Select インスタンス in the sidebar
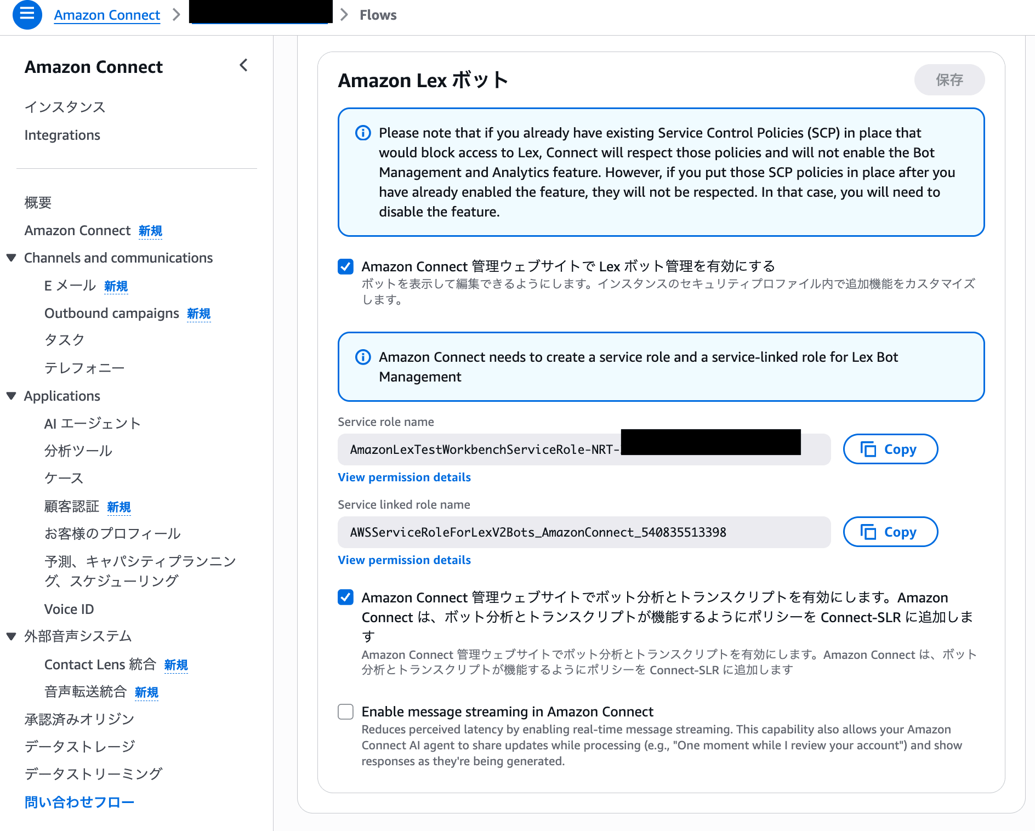 click(65, 107)
